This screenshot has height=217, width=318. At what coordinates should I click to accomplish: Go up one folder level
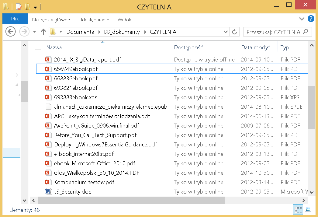click(43, 32)
